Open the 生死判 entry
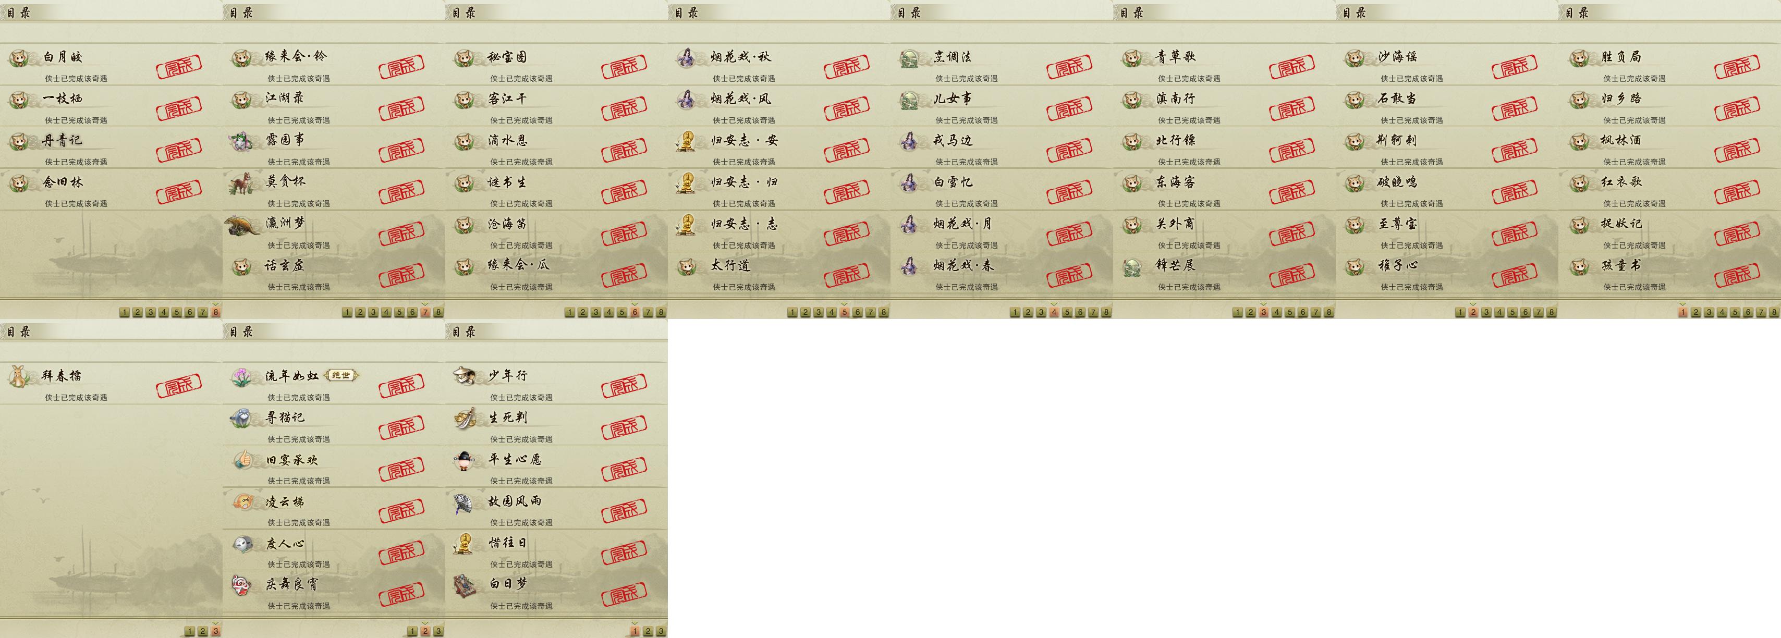The height and width of the screenshot is (638, 1781). click(x=557, y=425)
